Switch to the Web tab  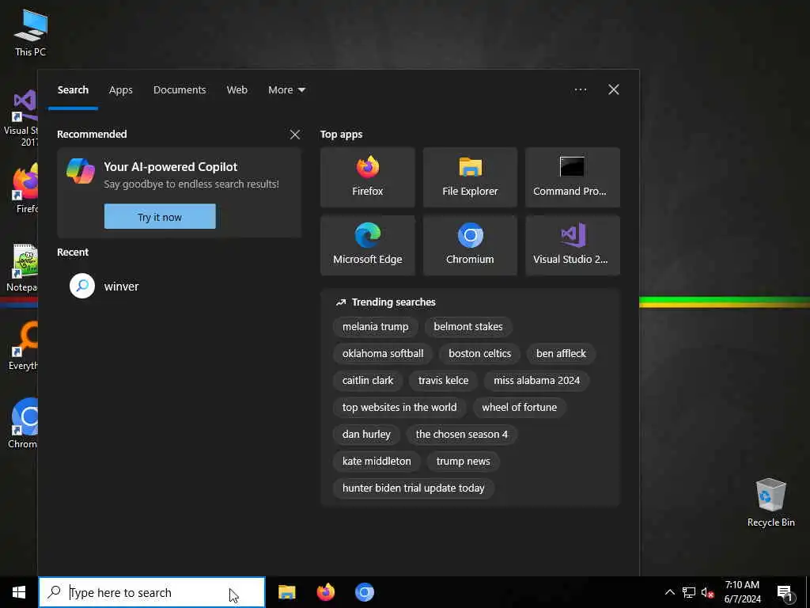tap(237, 90)
